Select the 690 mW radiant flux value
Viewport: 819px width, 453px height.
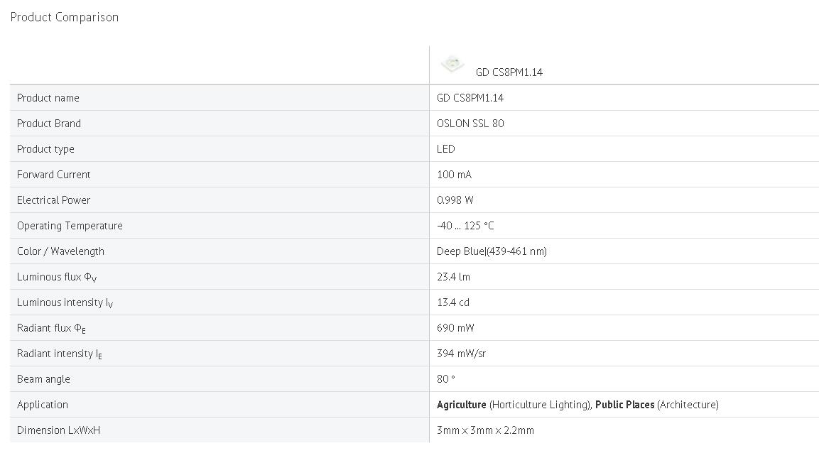pyautogui.click(x=455, y=328)
